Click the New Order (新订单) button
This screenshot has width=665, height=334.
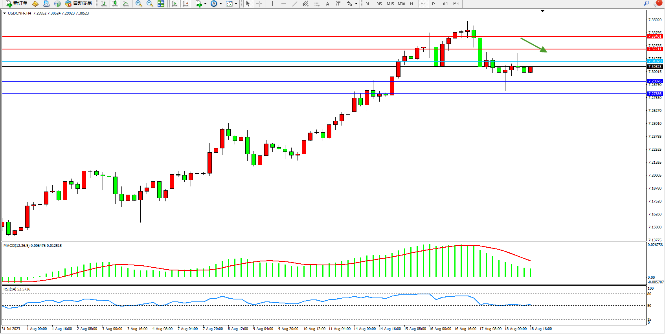(17, 4)
